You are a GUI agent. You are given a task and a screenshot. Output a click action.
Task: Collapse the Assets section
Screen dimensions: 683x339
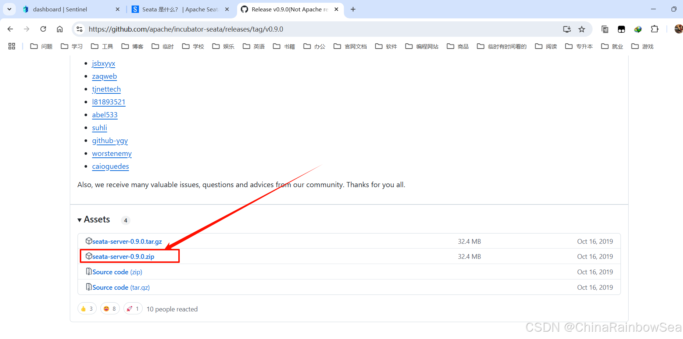80,220
